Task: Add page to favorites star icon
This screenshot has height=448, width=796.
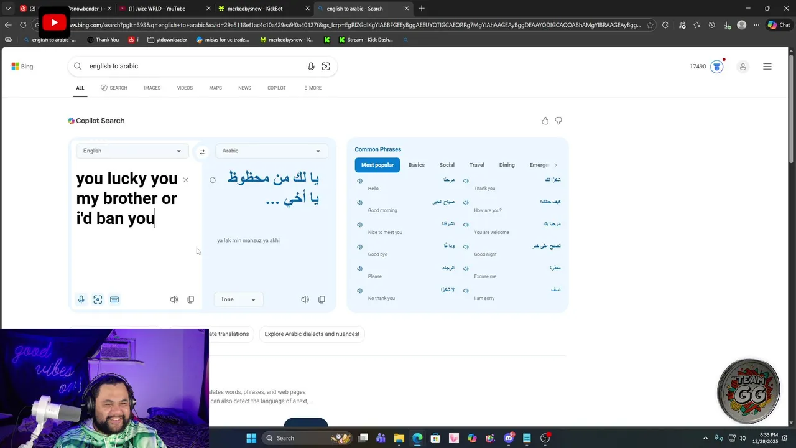Action: [x=650, y=25]
